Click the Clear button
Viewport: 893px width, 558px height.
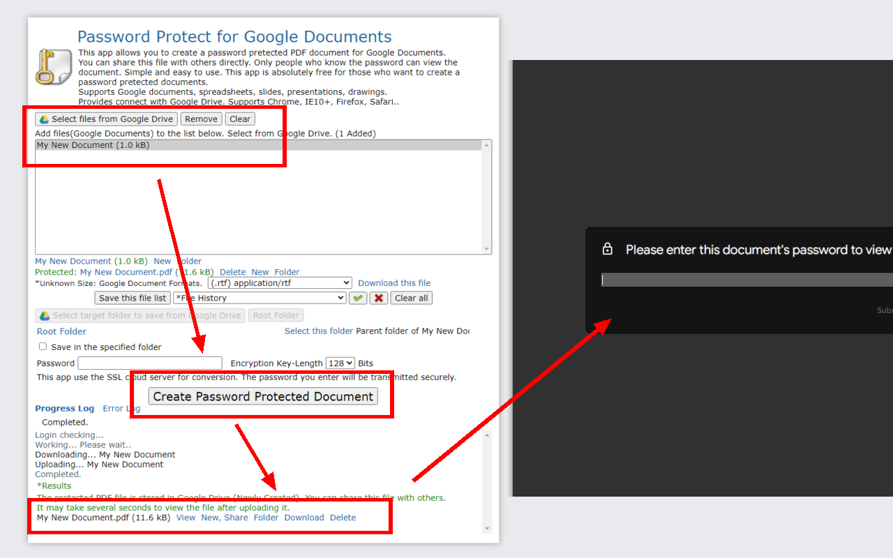coord(239,119)
